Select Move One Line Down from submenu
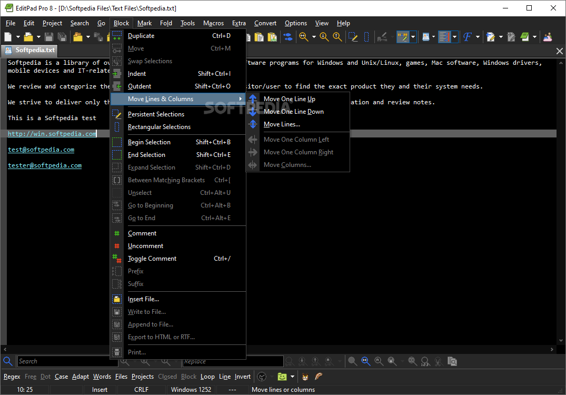The width and height of the screenshot is (566, 395). (x=293, y=112)
